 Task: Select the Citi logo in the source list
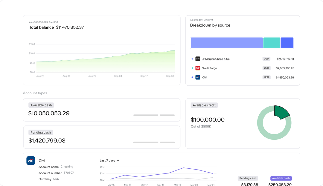tap(198, 77)
